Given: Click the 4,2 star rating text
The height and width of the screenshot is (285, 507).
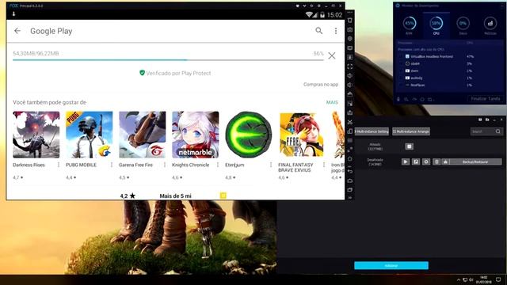Looking at the screenshot, I should click(x=128, y=196).
